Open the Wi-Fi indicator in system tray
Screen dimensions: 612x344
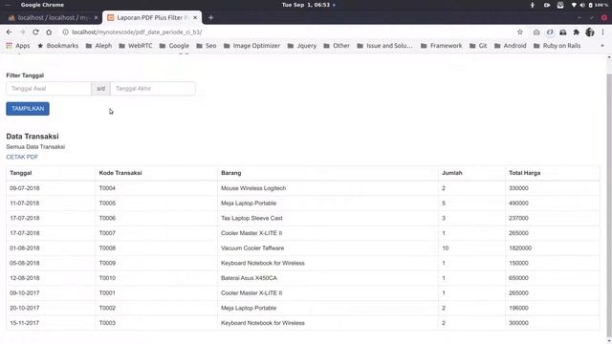[x=574, y=5]
